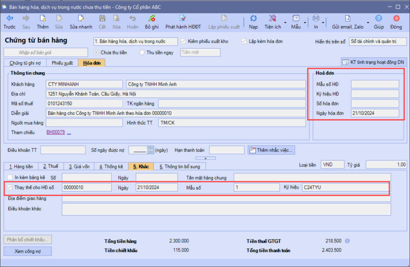Switch to the Phiếu xuất tab
The height and width of the screenshot is (267, 410).
[61, 63]
